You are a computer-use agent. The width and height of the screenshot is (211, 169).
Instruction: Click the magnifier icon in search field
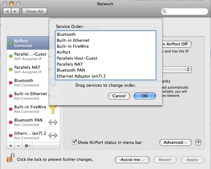click(x=164, y=11)
